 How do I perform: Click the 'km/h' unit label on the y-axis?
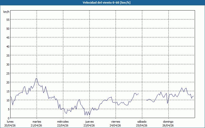pos(6,12)
